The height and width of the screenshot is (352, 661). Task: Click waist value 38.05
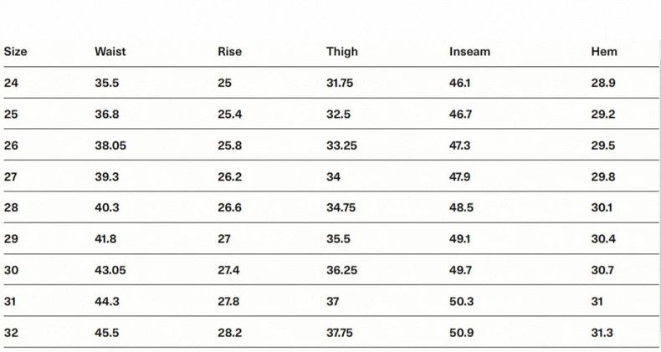click(x=110, y=145)
